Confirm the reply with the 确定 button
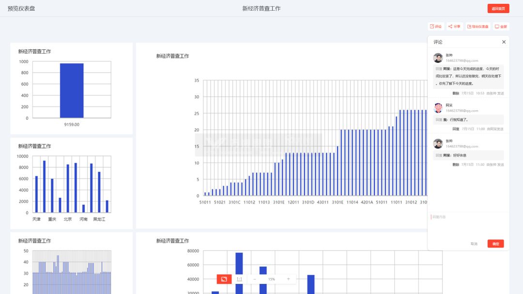The image size is (523, 294). point(496,244)
